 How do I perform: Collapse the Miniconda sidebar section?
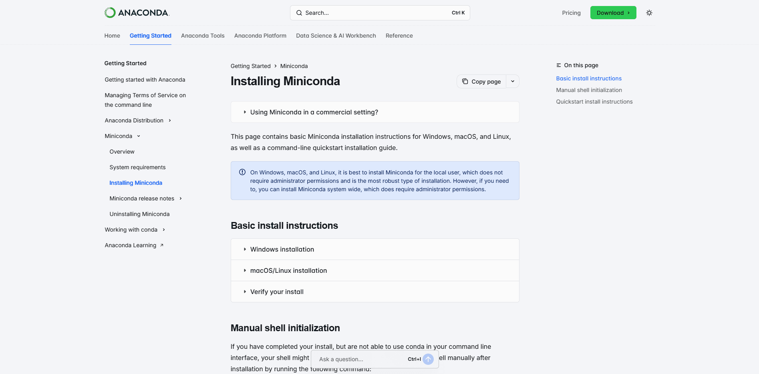(139, 136)
